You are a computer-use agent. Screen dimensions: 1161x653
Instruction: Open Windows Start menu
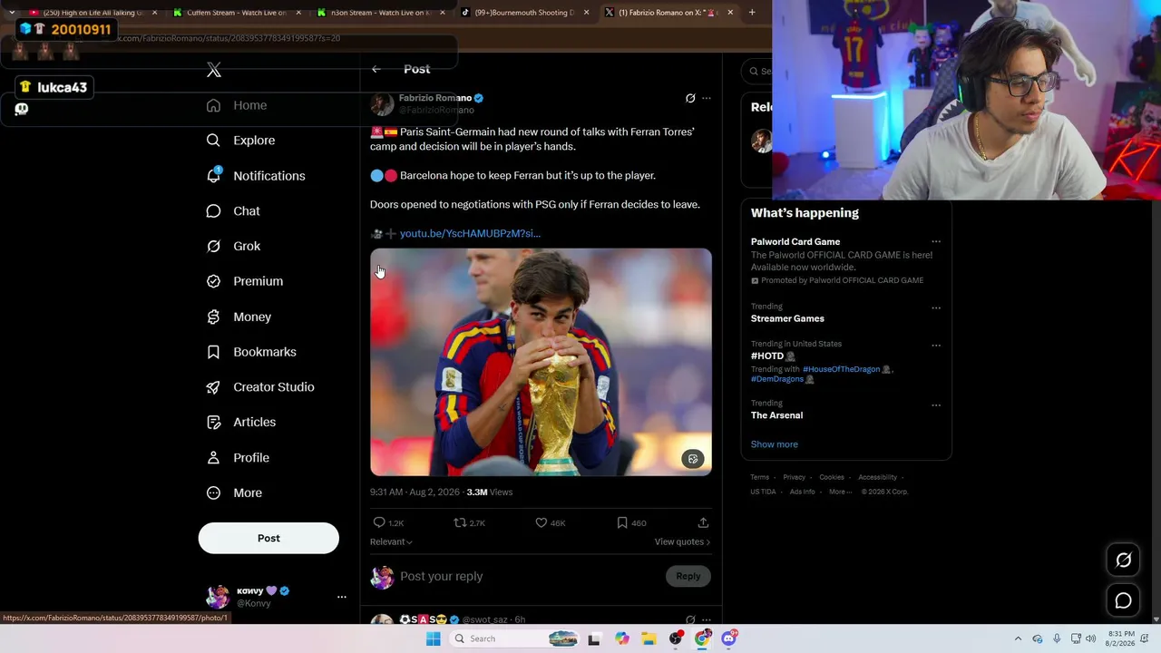coord(434,638)
